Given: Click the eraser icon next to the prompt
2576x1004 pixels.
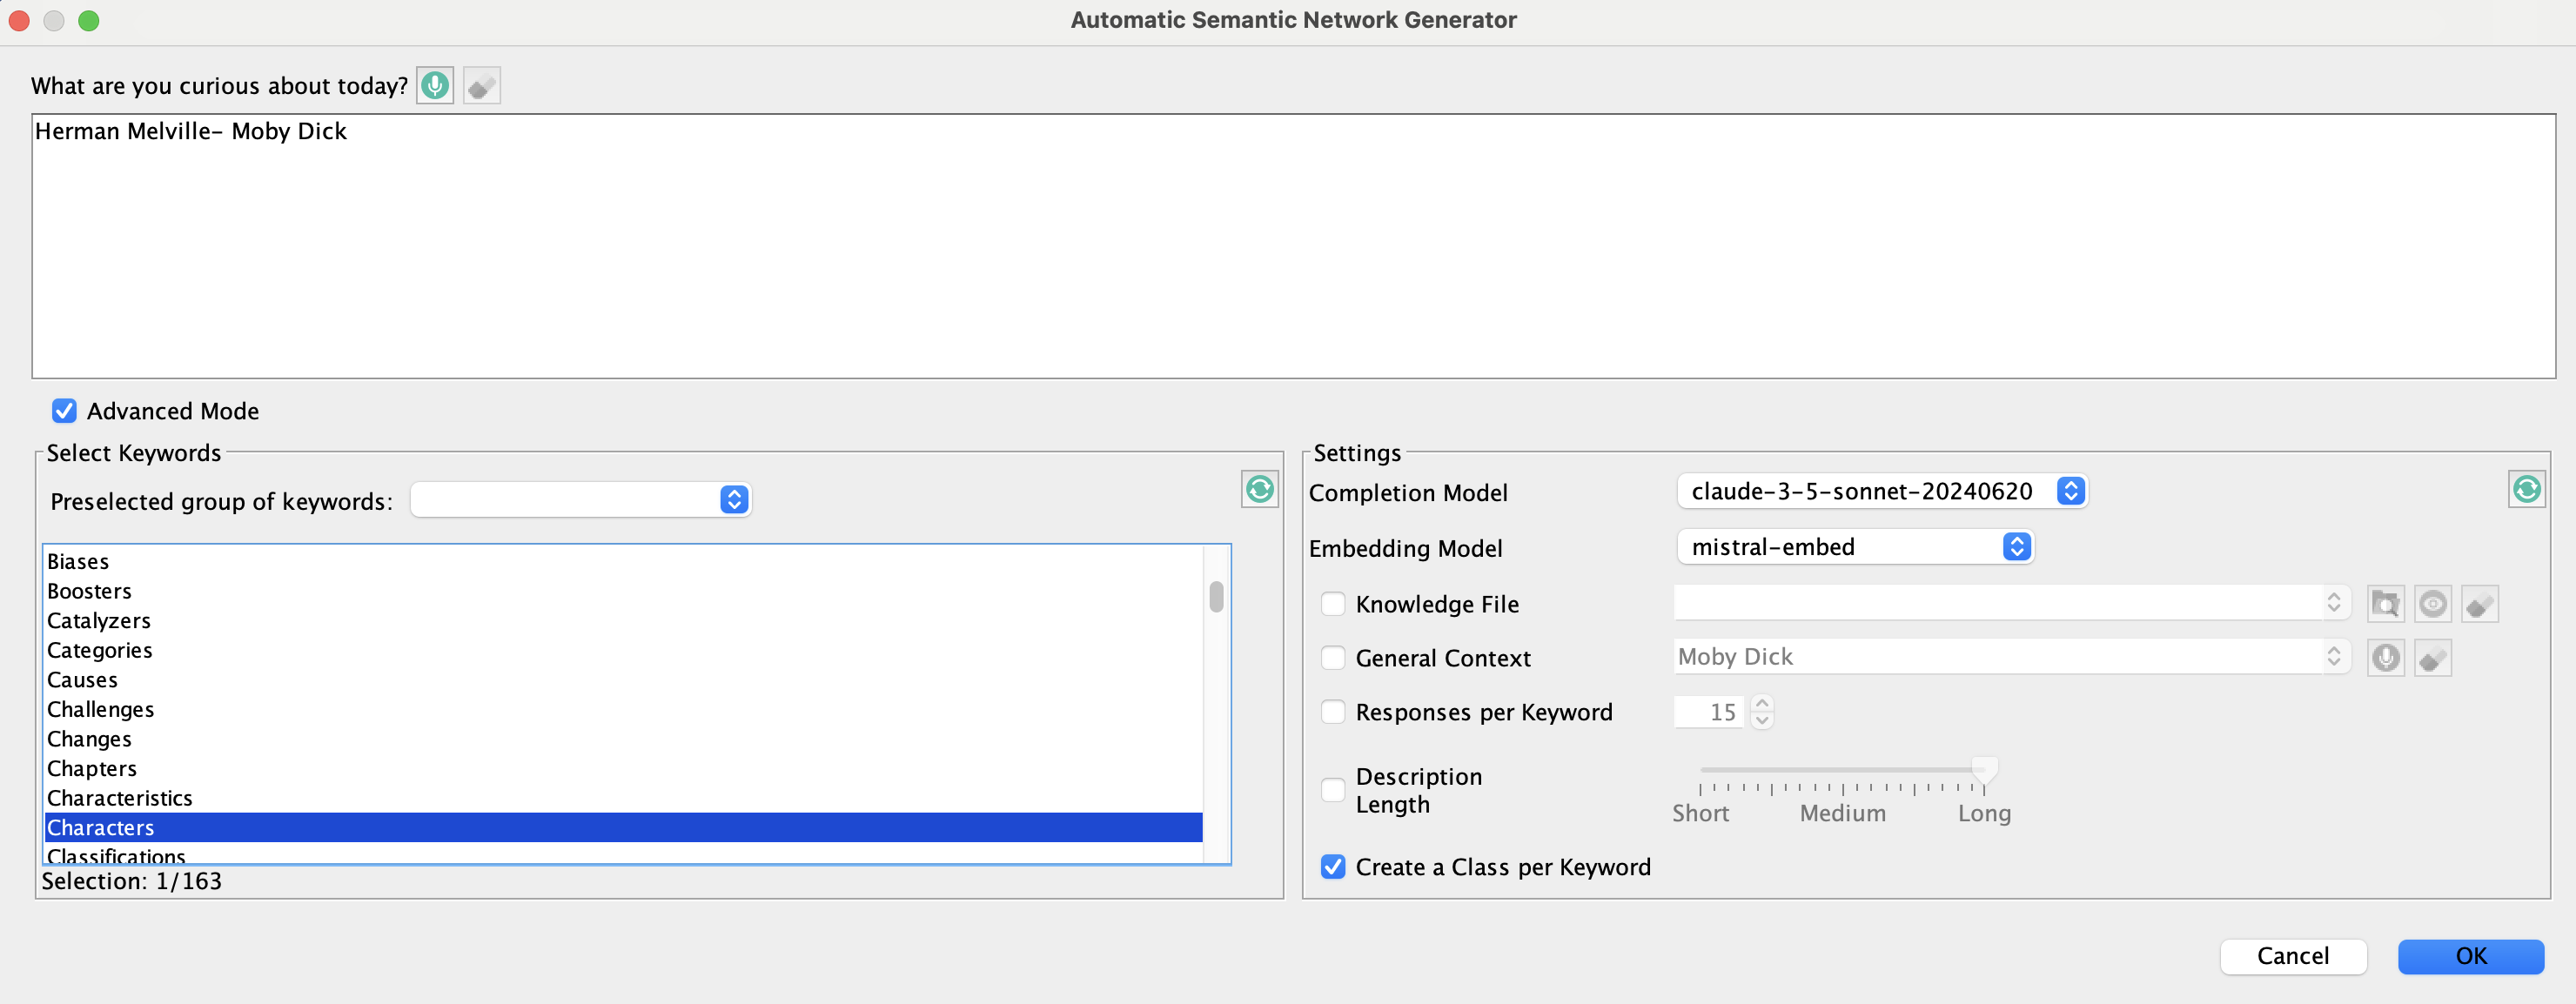Looking at the screenshot, I should [481, 86].
